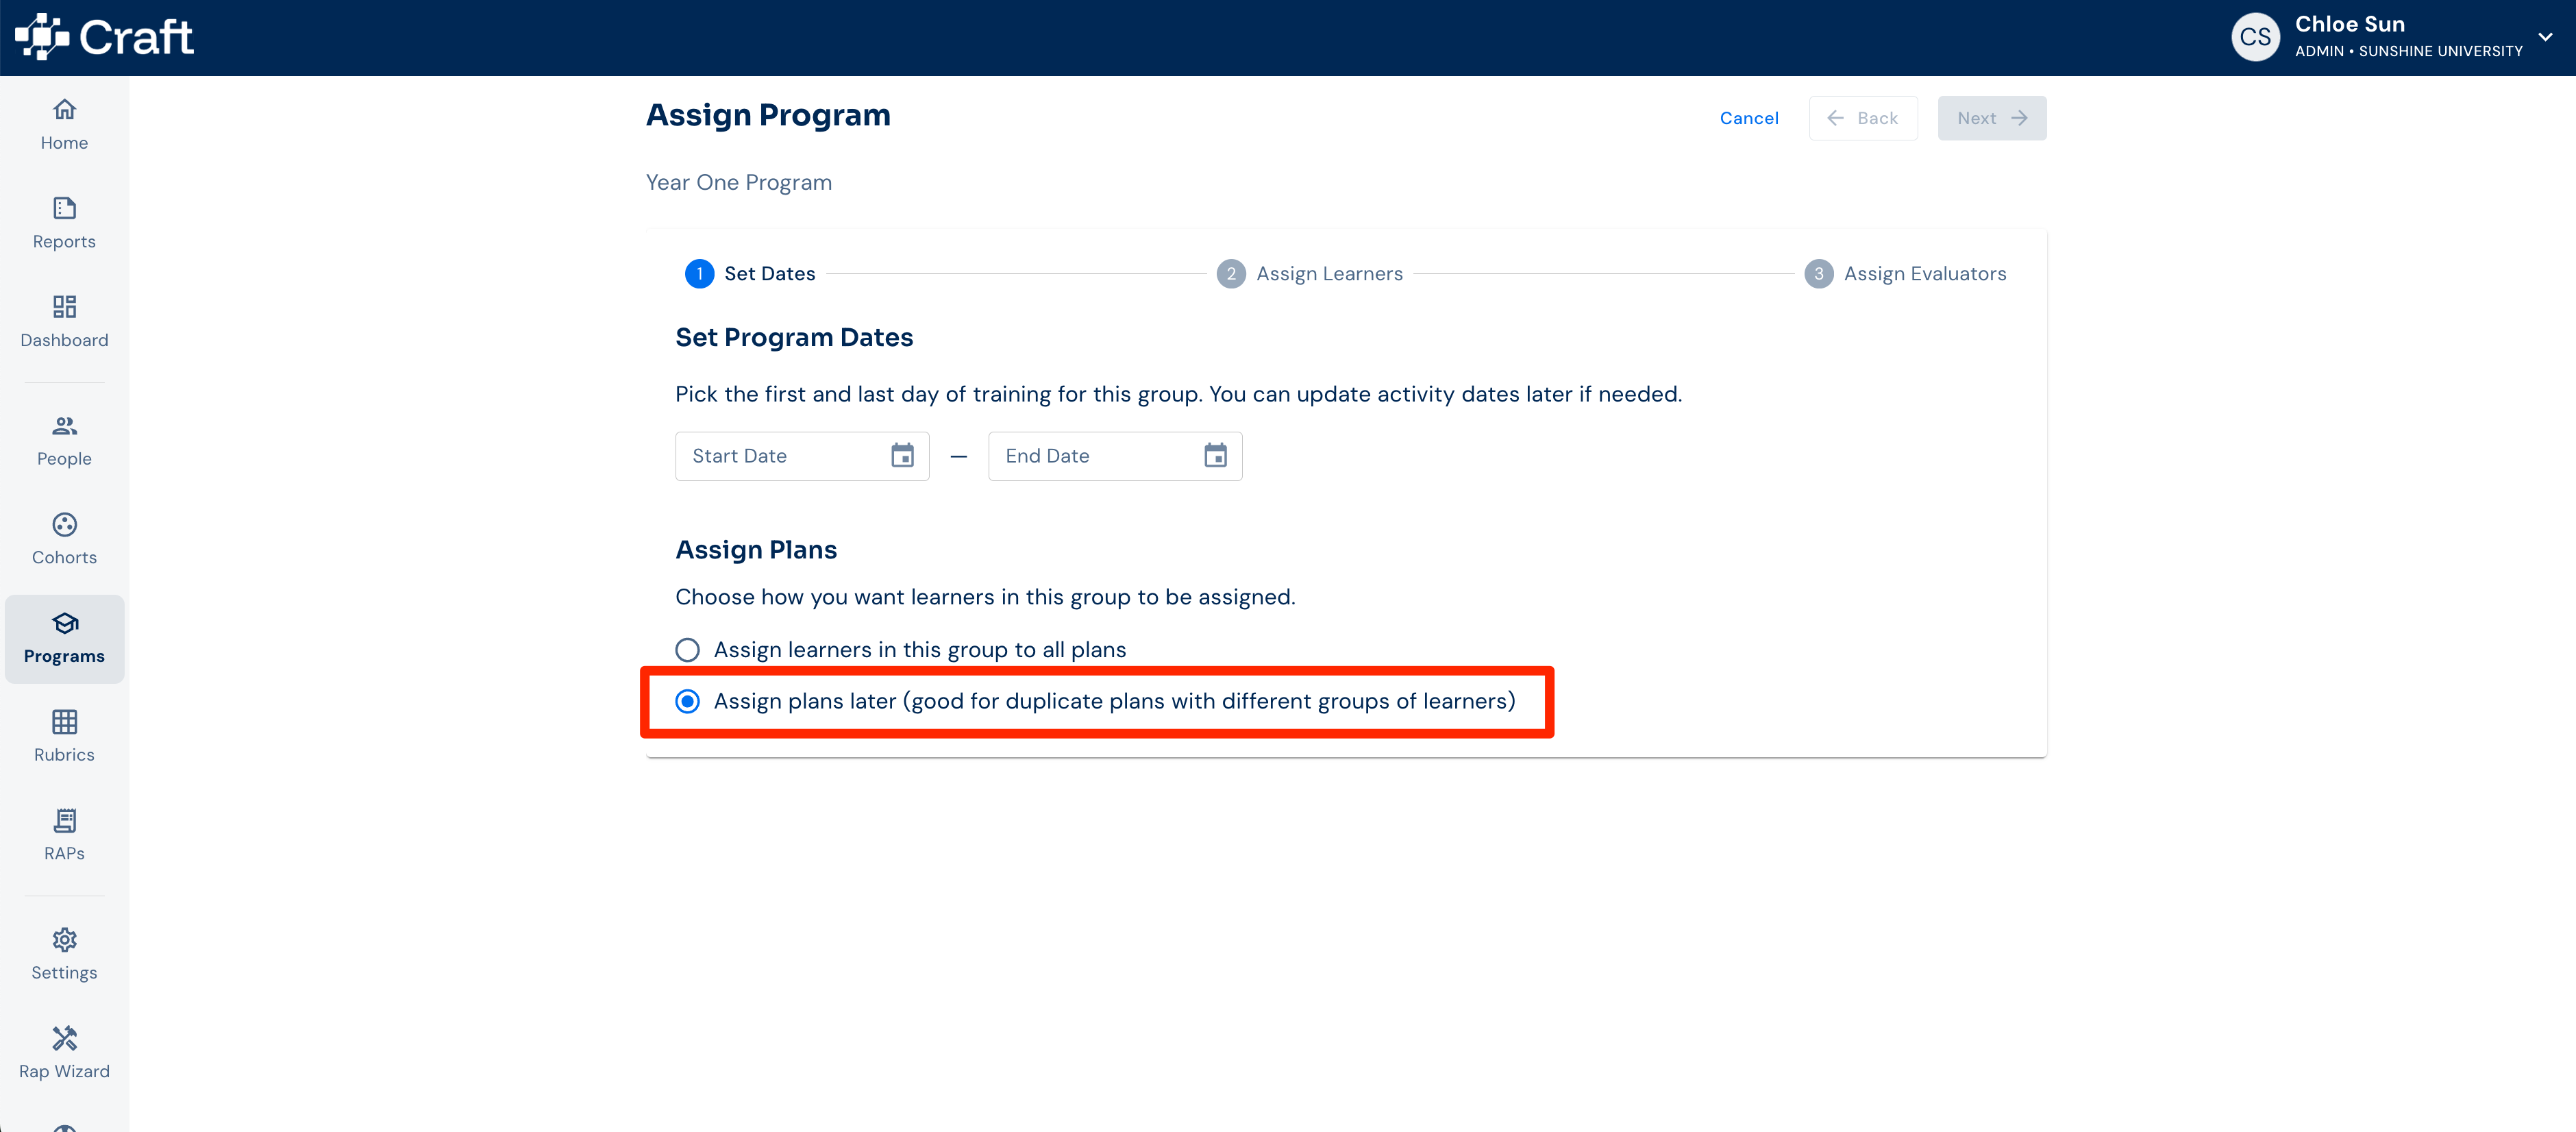Select the 'Assign plans later' radio option
Image resolution: width=2576 pixels, height=1132 pixels.
point(687,702)
